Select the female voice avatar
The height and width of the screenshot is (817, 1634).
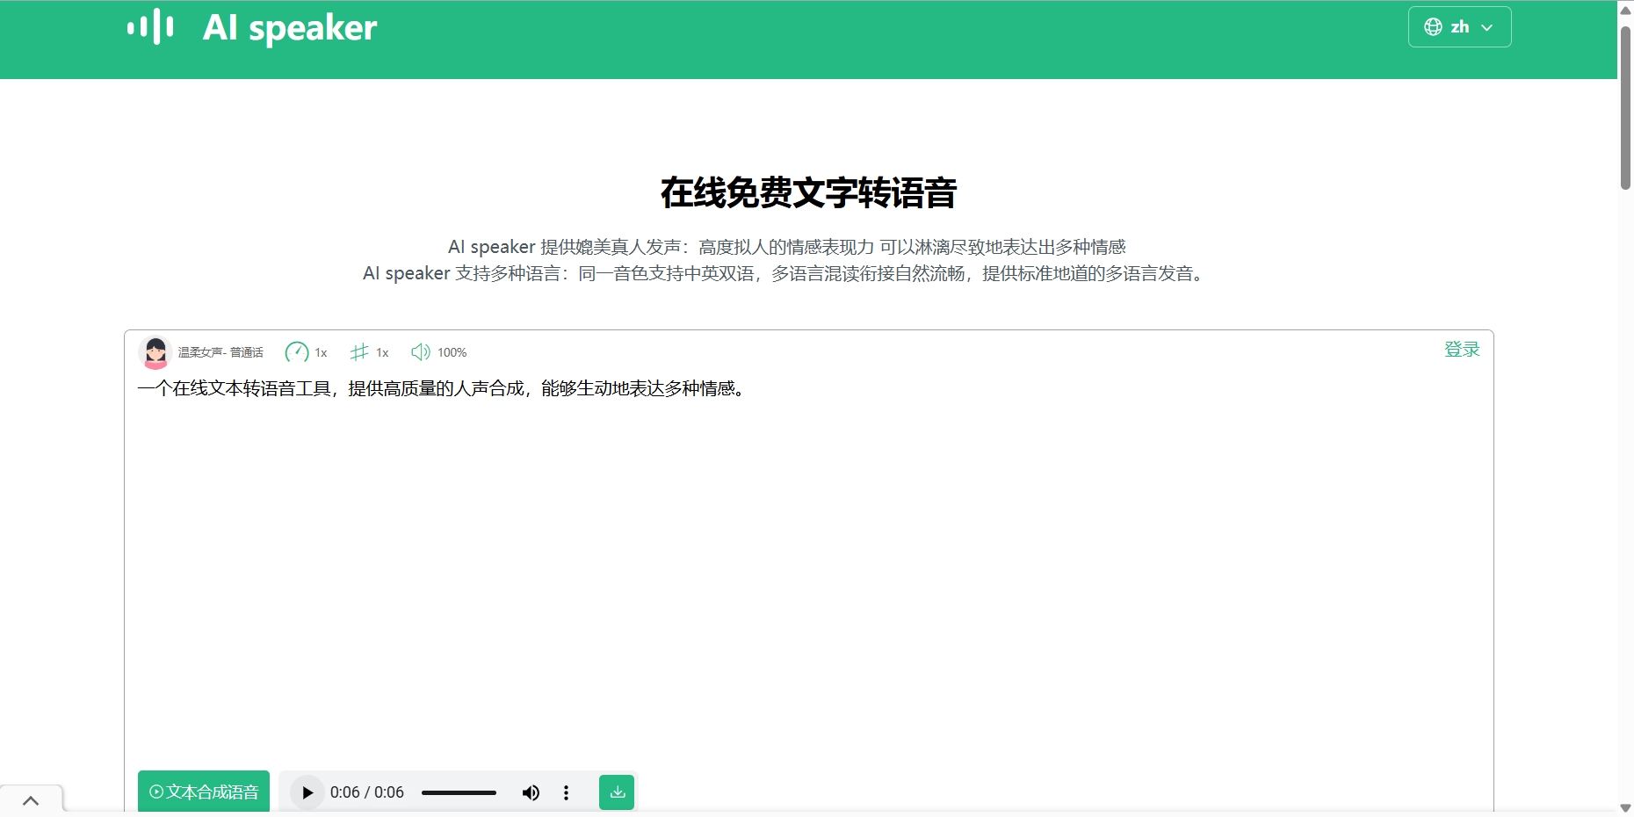[x=155, y=352]
